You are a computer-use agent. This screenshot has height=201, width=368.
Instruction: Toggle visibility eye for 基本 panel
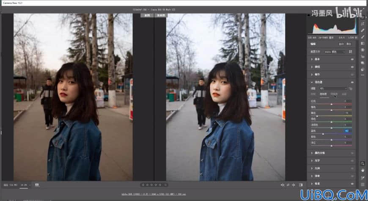[x=352, y=59]
